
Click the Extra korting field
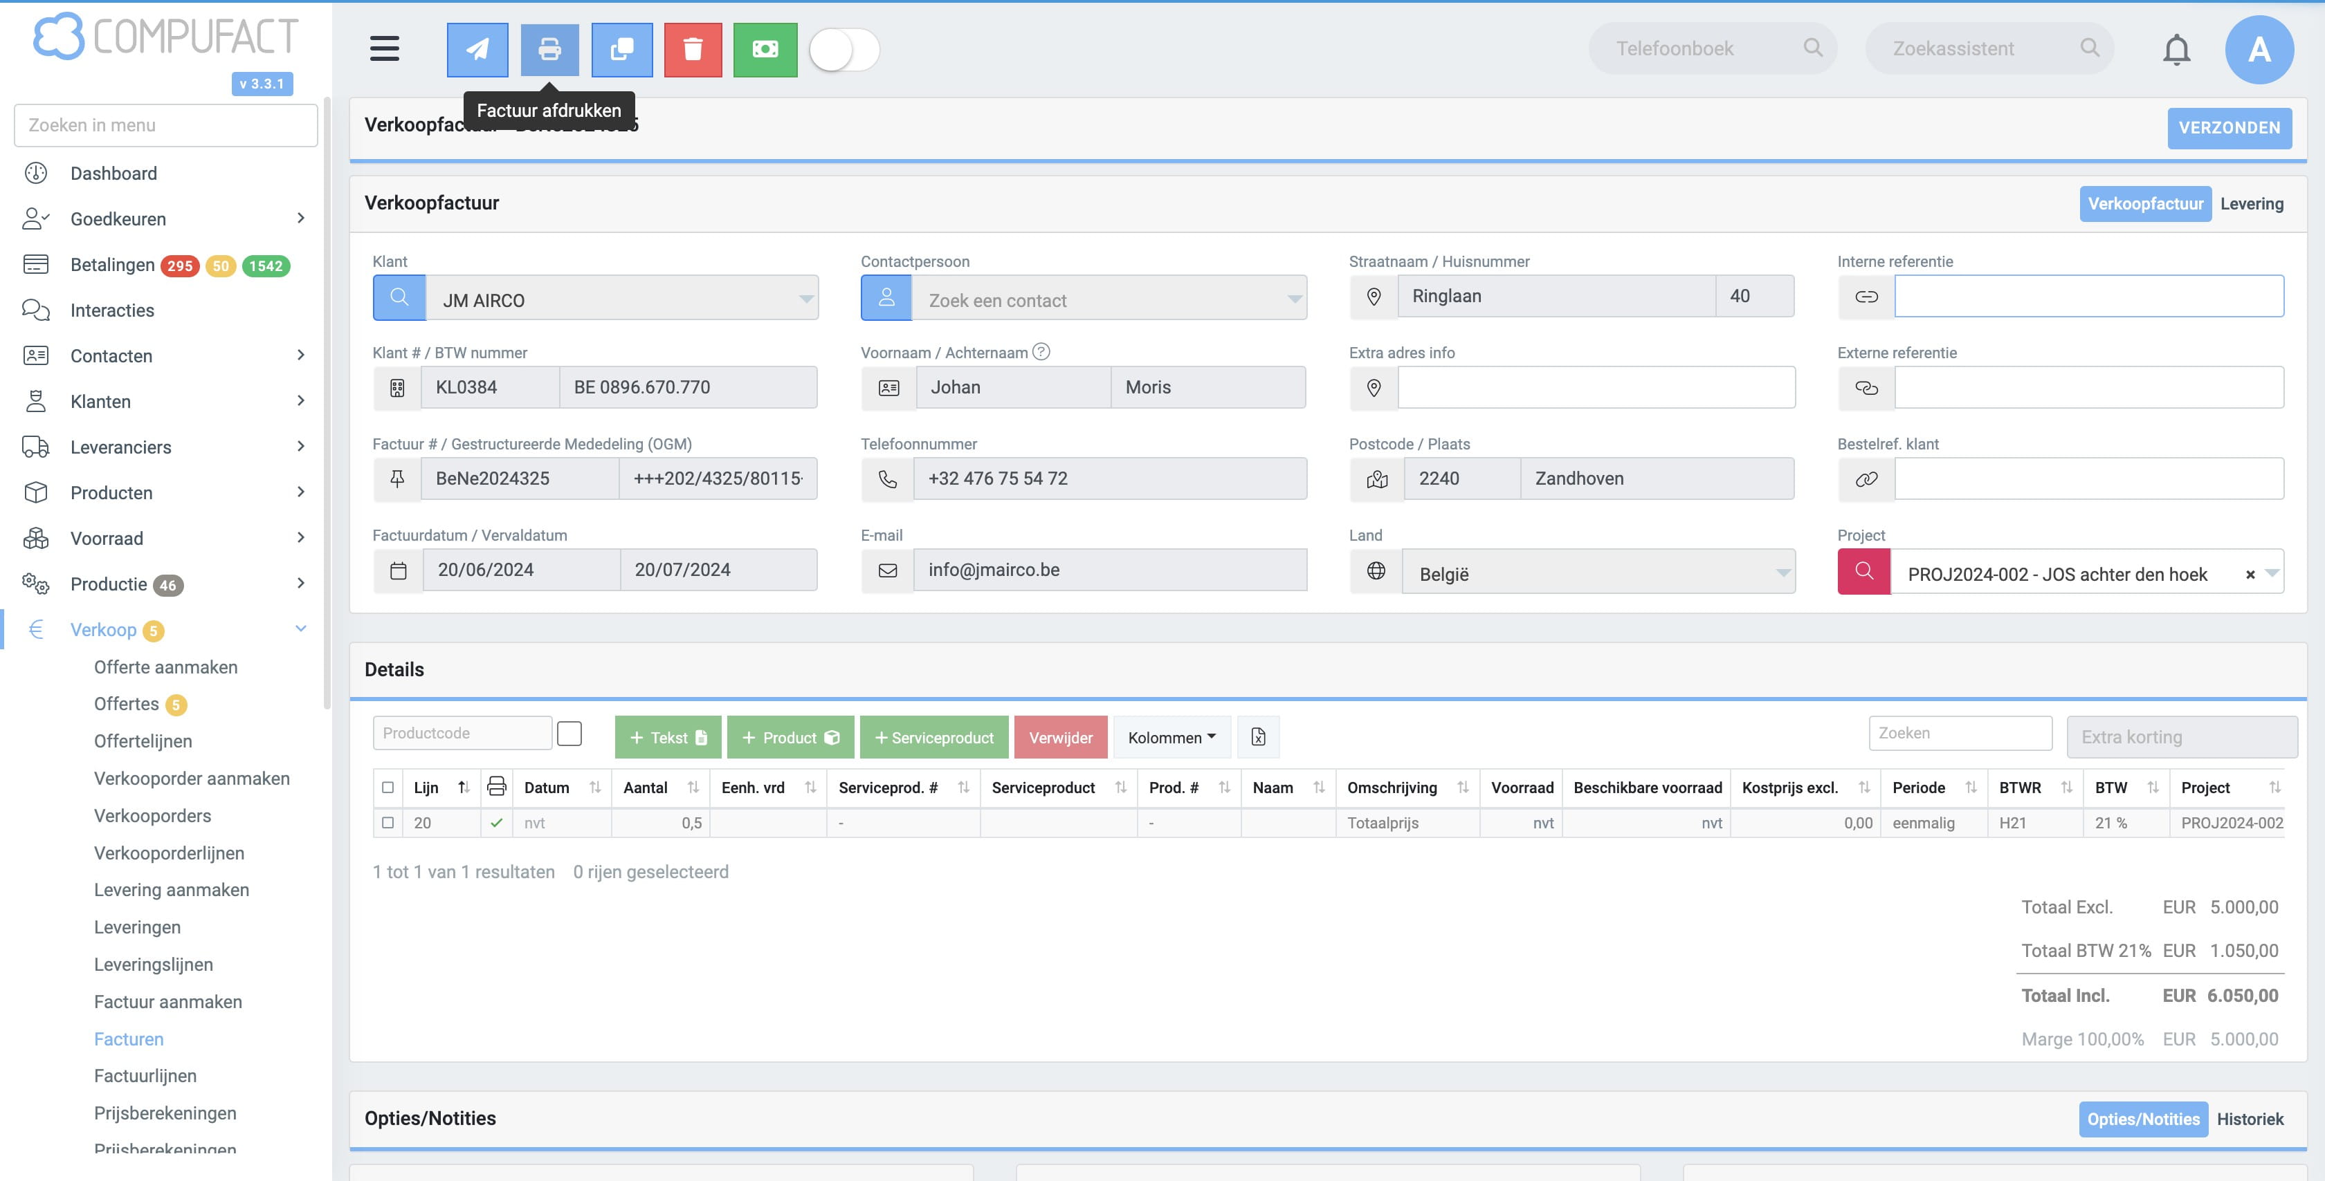2182,737
